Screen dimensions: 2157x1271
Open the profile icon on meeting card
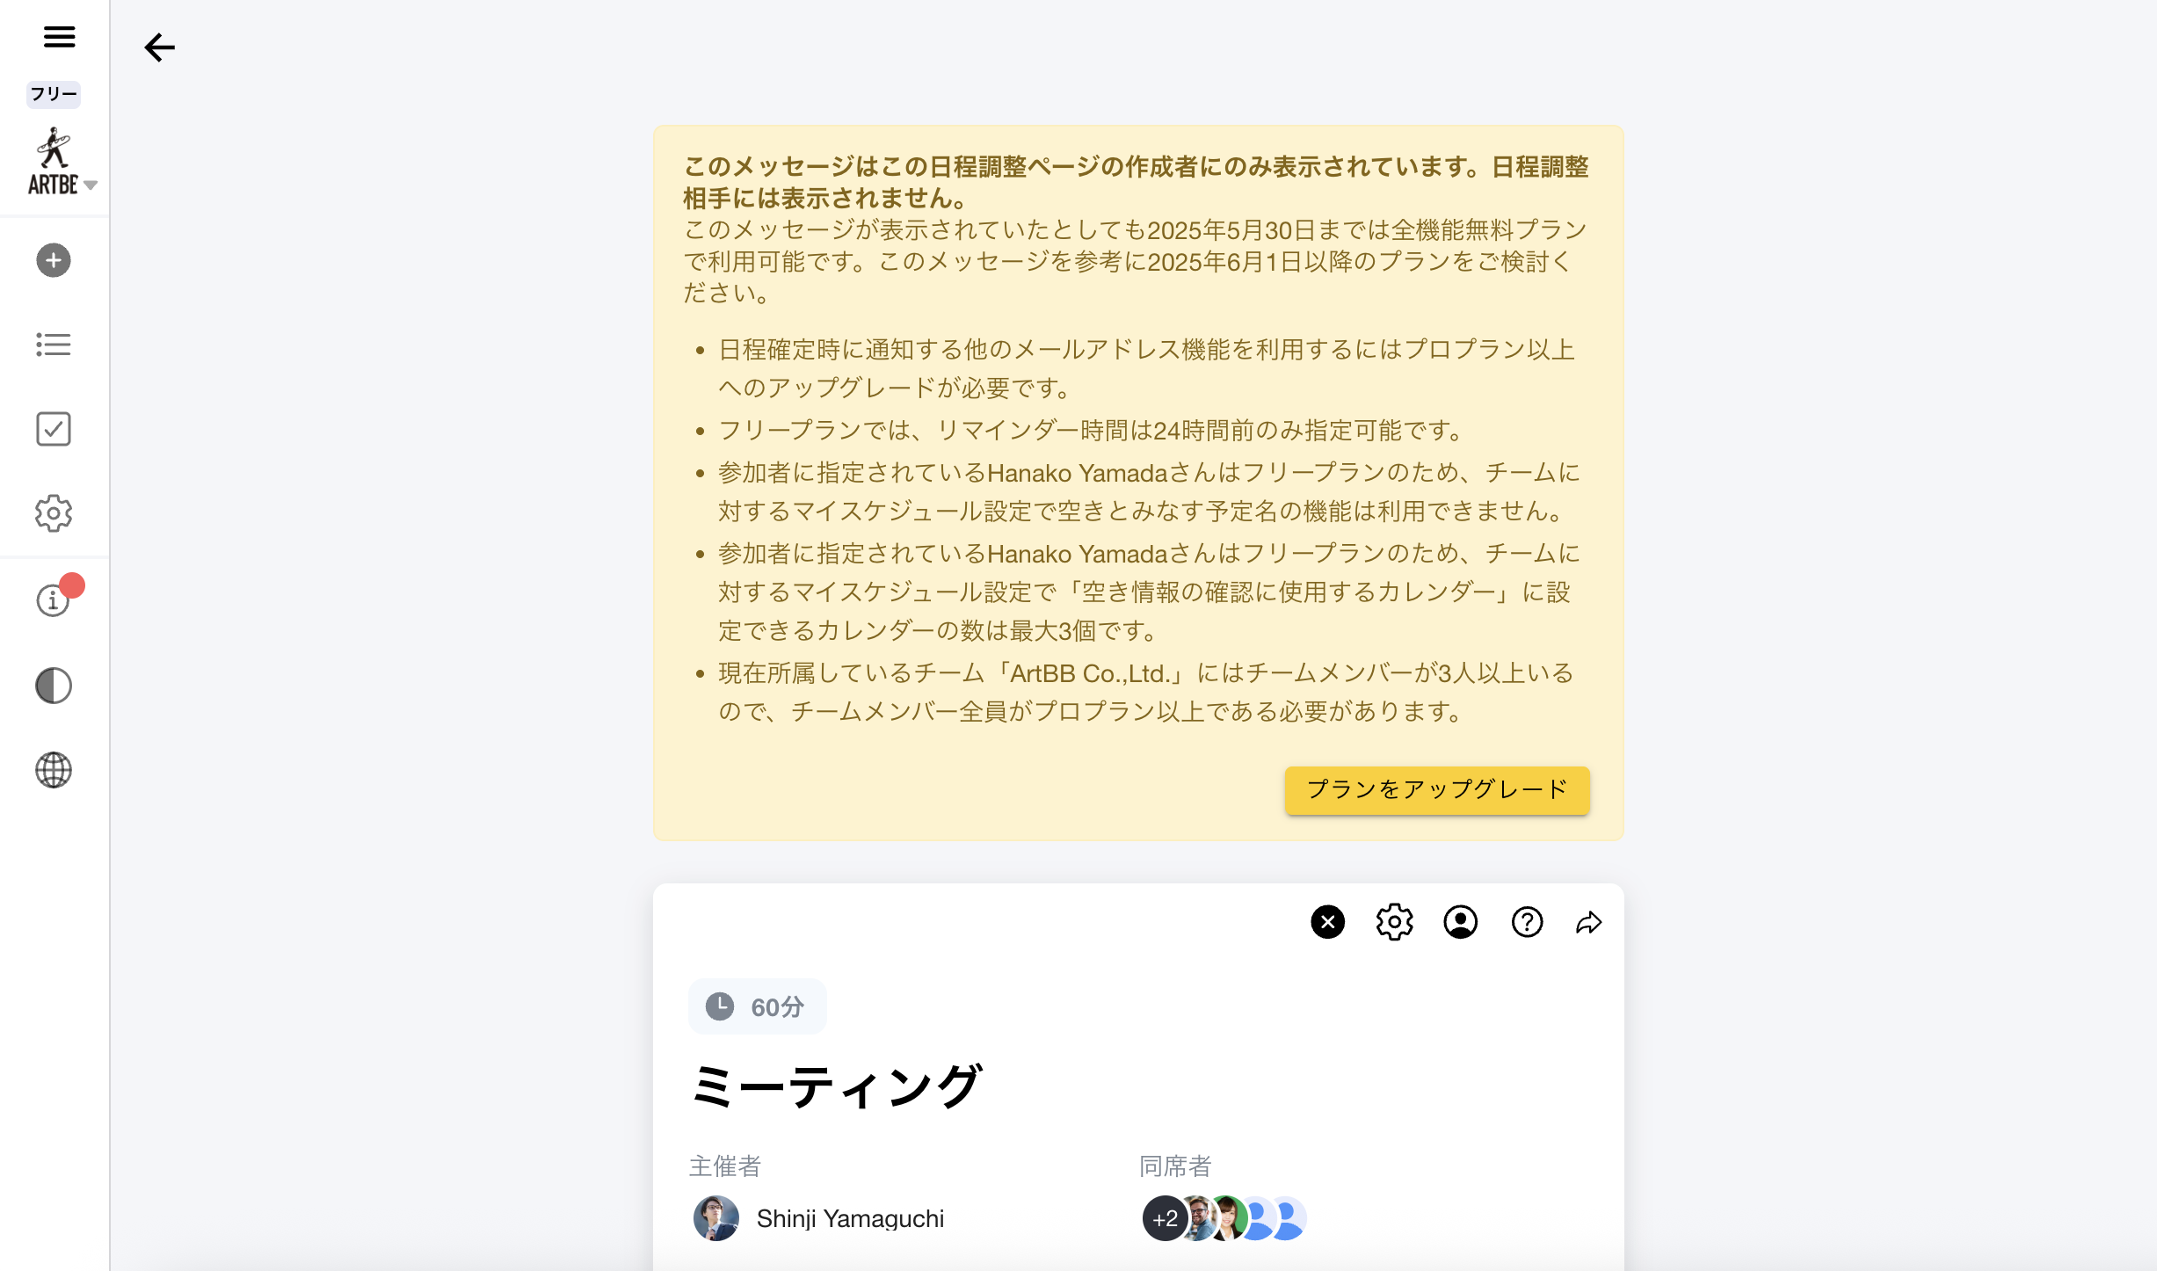coord(1461,922)
